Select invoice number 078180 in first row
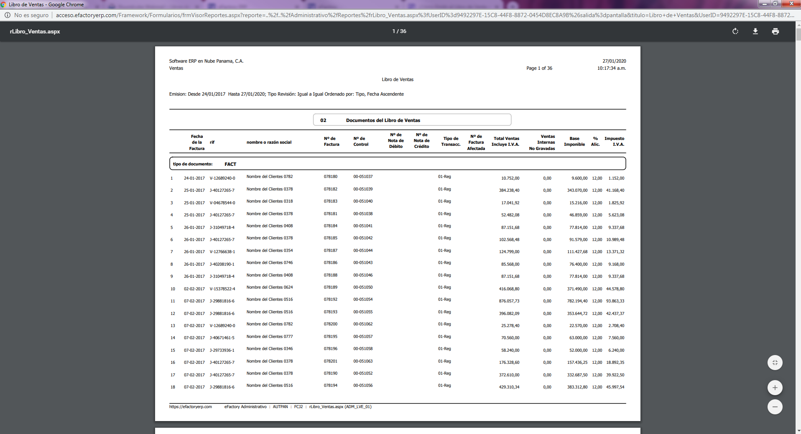 330,177
